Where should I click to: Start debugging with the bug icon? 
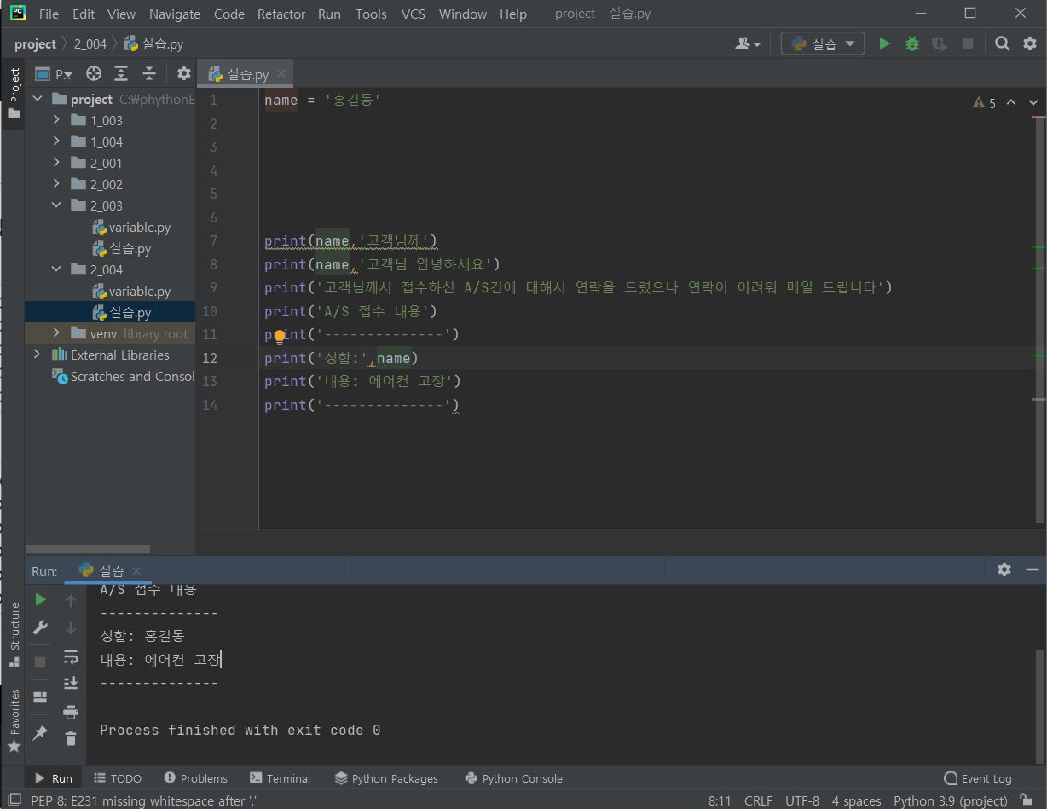tap(912, 43)
